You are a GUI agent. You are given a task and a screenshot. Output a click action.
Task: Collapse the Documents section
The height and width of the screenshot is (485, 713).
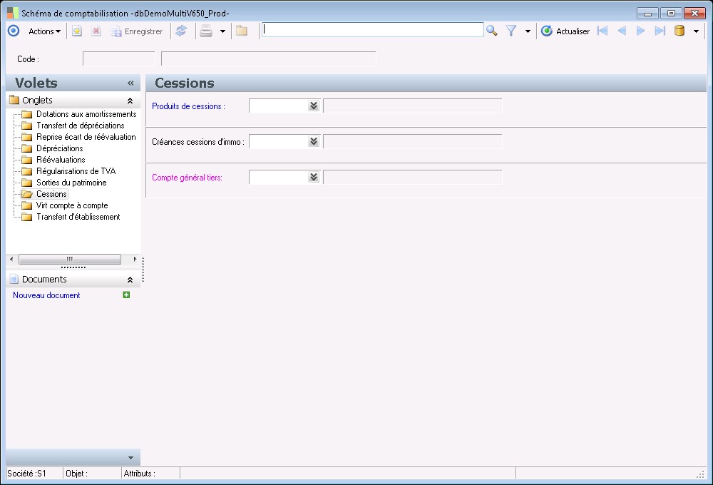click(130, 280)
